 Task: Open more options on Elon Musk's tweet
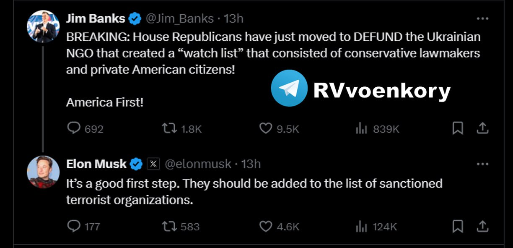(x=483, y=164)
